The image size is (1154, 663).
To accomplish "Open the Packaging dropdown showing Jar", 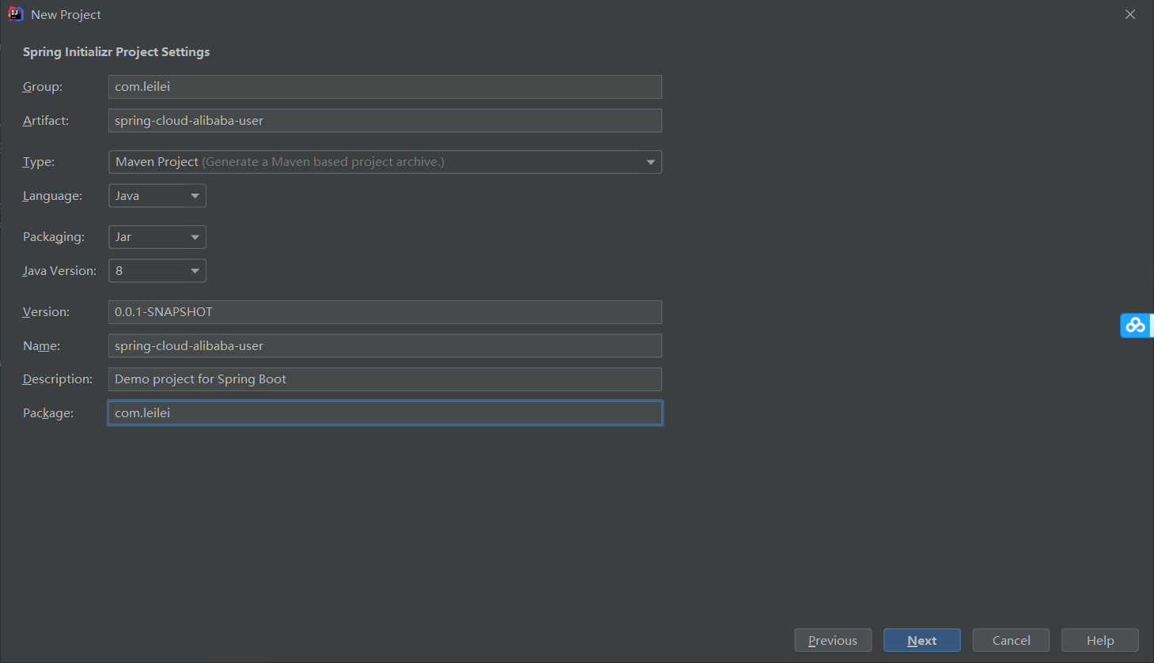I will [157, 237].
